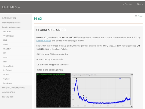Click '4 stars are Type II Cepheids' line
Image resolution: width=145 pixels, height=109 pixels.
(50, 59)
